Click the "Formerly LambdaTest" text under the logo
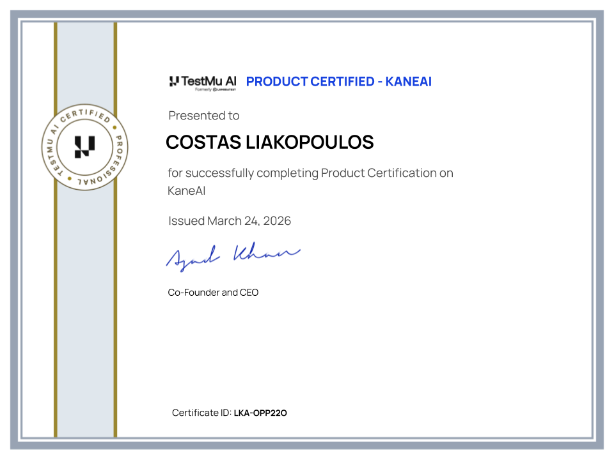The width and height of the screenshot is (614, 460). point(216,89)
